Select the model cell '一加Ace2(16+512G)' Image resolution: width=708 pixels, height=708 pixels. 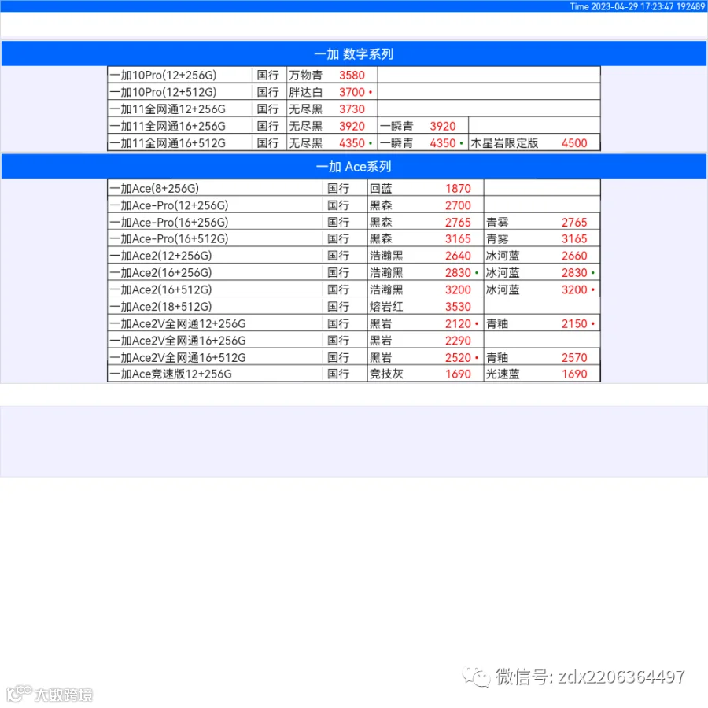click(160, 289)
